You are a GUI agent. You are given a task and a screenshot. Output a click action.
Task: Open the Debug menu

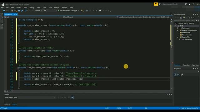pyautogui.click(x=32, y=7)
